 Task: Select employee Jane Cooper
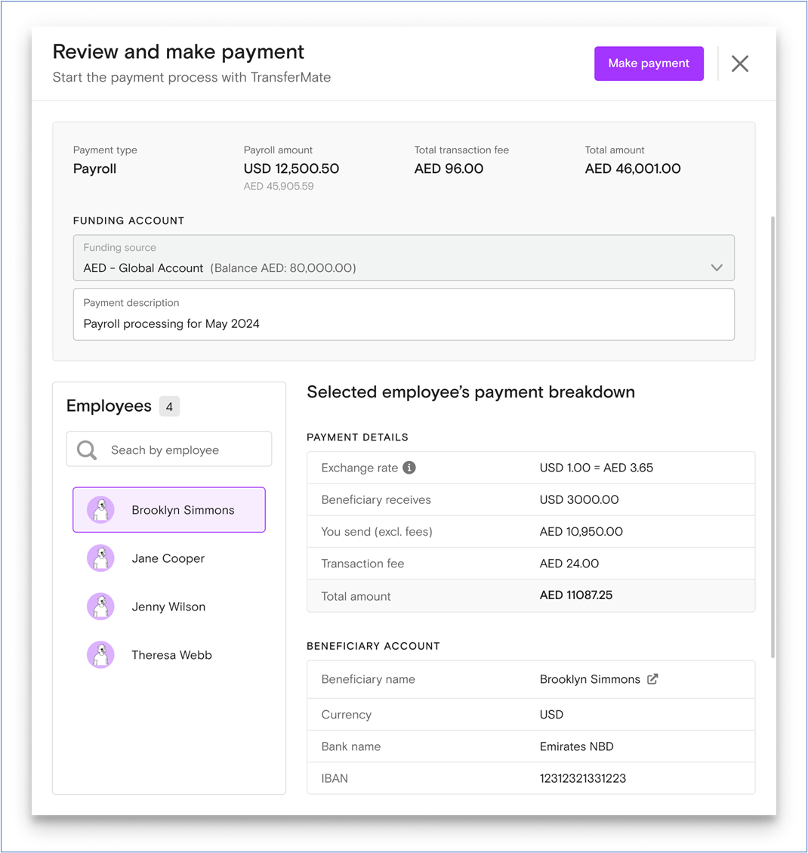click(168, 558)
